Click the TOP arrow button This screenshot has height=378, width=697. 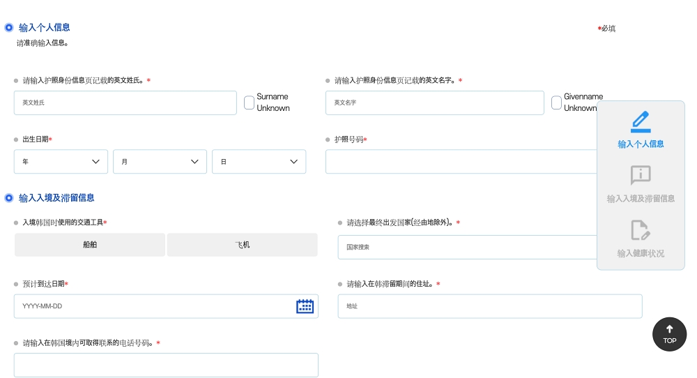[669, 335]
